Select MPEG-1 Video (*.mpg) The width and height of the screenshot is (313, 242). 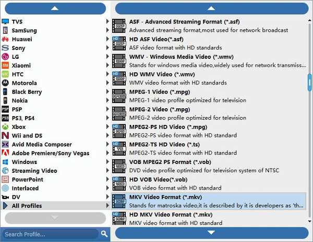tap(209, 96)
